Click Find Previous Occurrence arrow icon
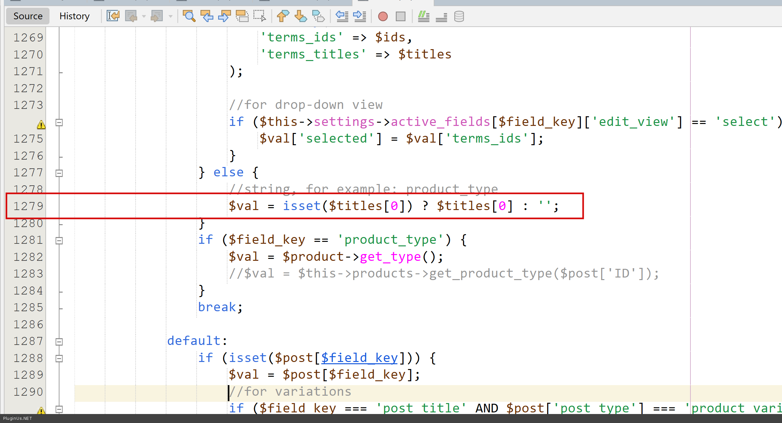Screen dimensions: 782x423 click(207, 16)
